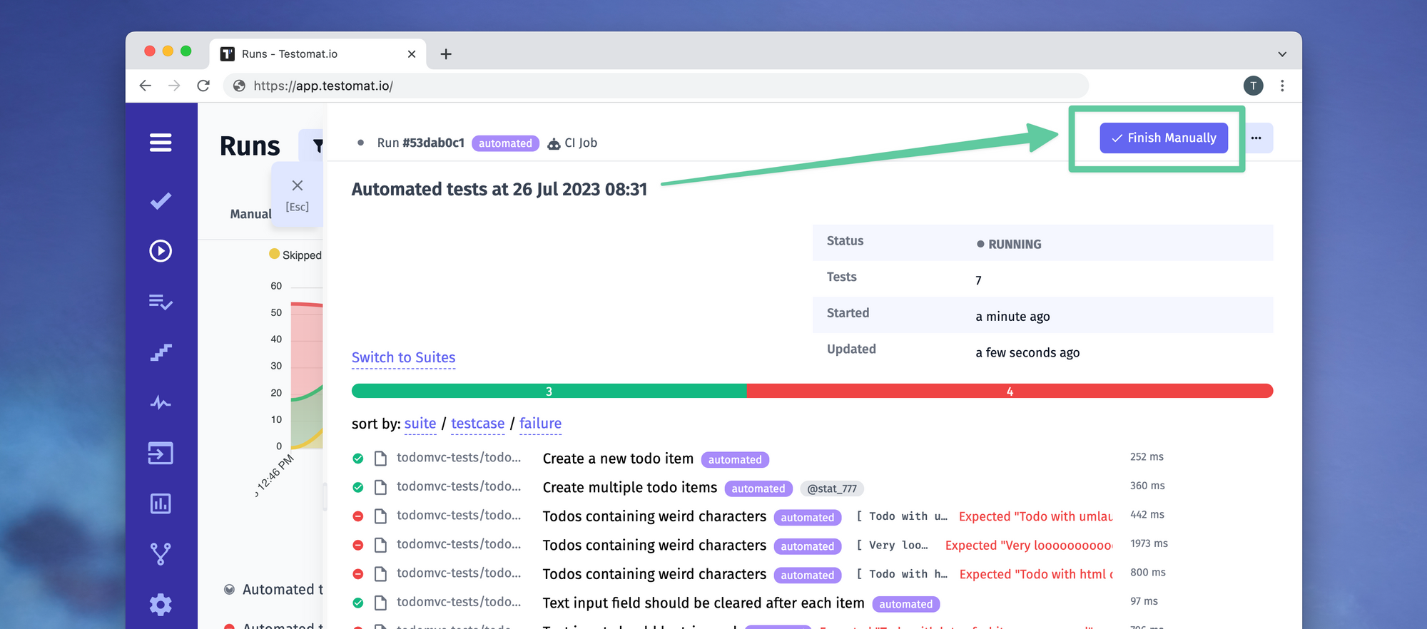Click the profile avatar T in the browser toolbar

point(1254,86)
